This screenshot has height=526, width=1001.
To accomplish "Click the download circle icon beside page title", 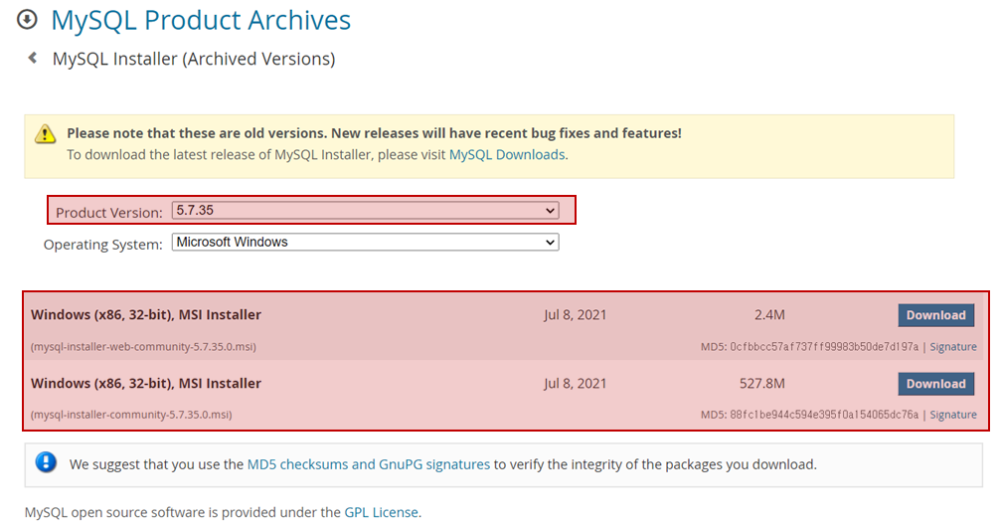I will [27, 20].
